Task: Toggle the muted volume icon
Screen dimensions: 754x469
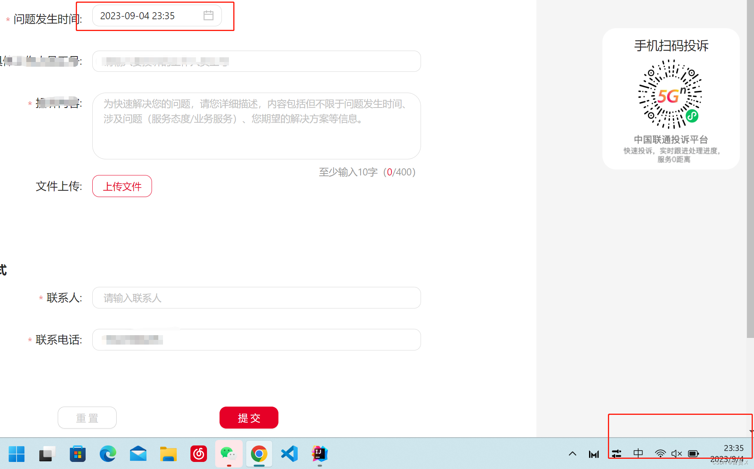Action: point(676,454)
